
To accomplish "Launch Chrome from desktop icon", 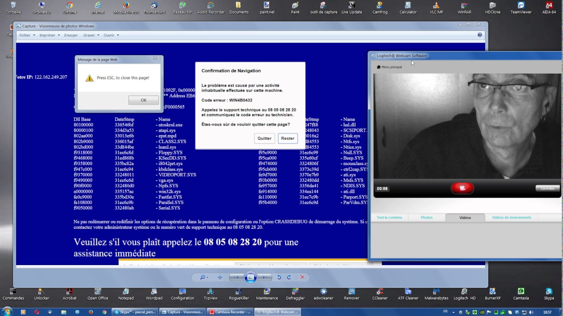I will click(69, 8).
